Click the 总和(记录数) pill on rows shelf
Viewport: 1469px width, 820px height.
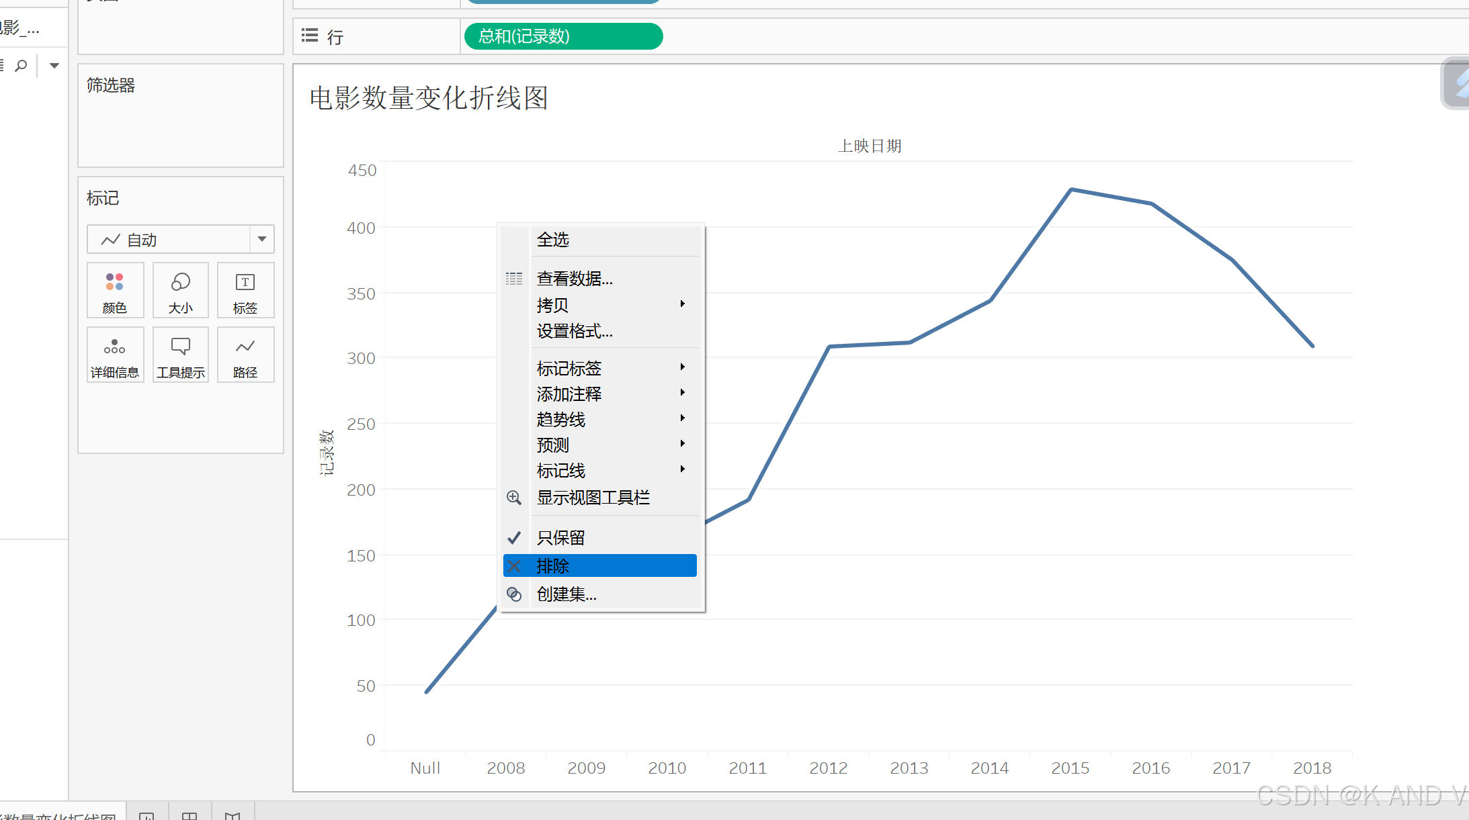point(563,36)
